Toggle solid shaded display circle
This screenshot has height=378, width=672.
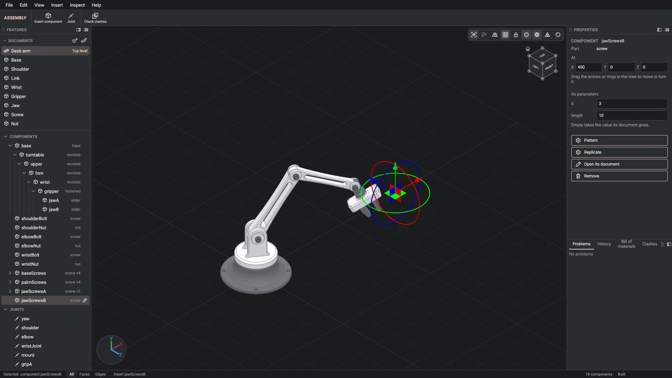pos(526,35)
